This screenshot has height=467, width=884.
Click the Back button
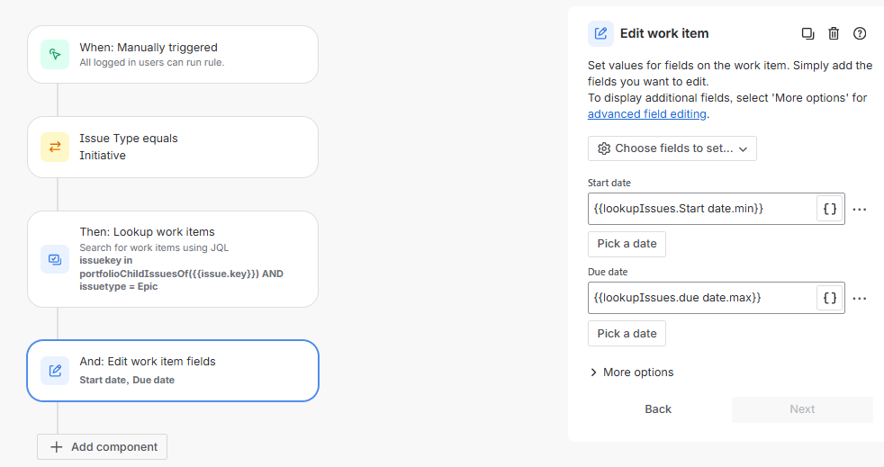(x=658, y=409)
